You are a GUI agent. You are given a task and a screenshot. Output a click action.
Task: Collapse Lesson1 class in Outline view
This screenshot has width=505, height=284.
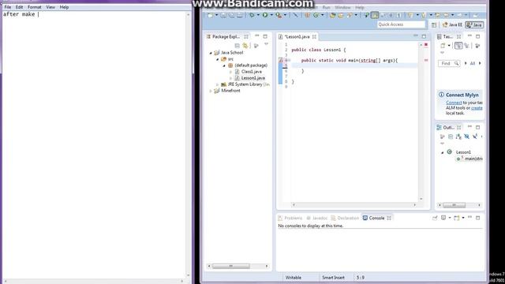tap(442, 152)
